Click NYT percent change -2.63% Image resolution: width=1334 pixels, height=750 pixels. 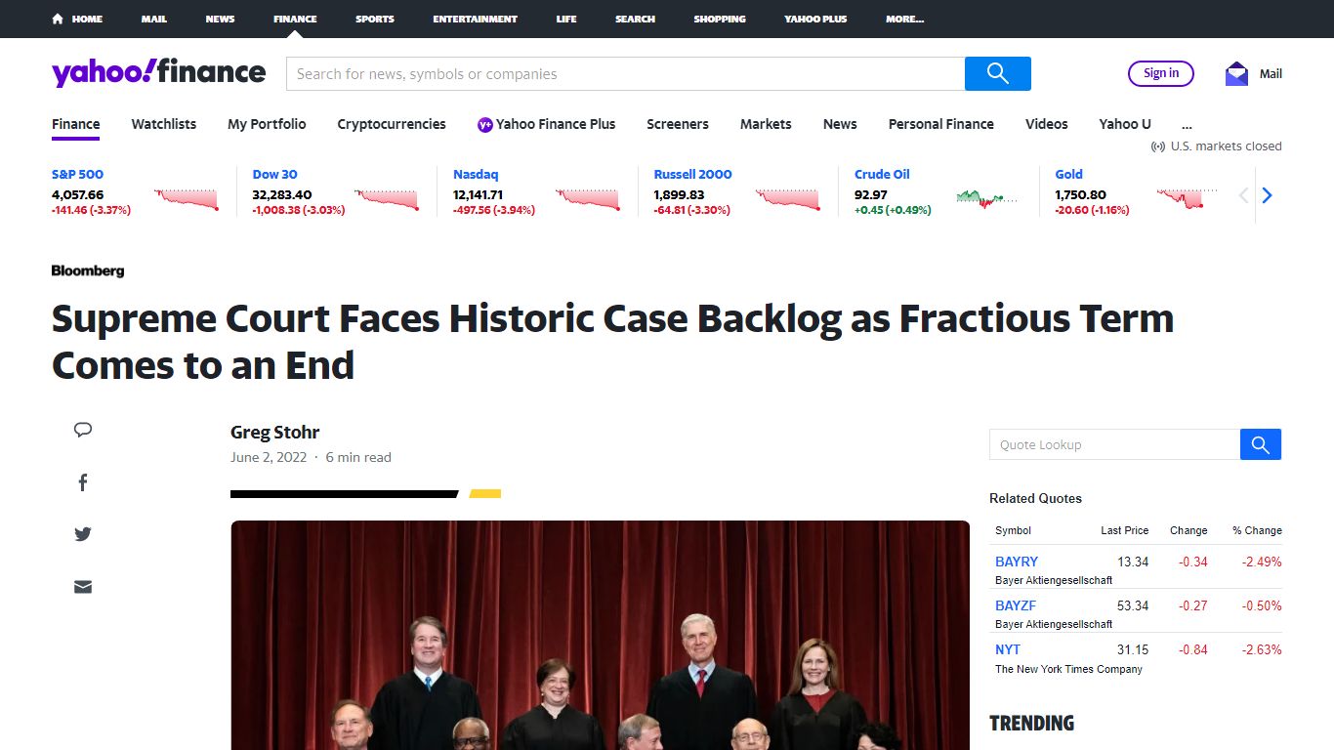pos(1262,649)
